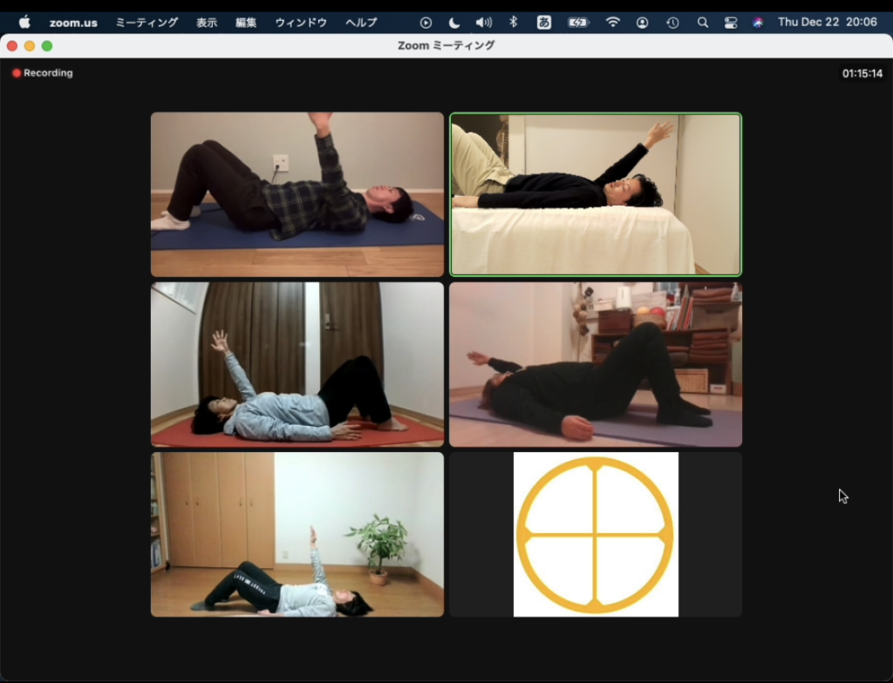Open the ヘルプ menu

361,23
